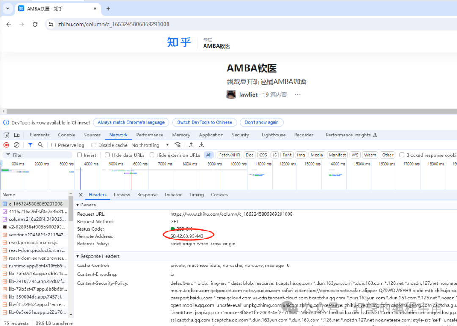Click Switch DevTools to Chinese button

[205, 122]
